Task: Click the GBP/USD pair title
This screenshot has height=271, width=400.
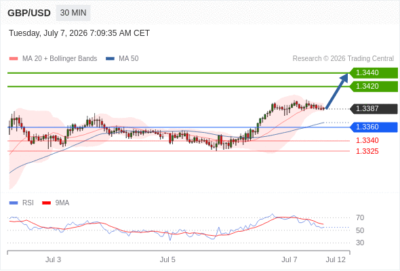Action: click(x=29, y=13)
